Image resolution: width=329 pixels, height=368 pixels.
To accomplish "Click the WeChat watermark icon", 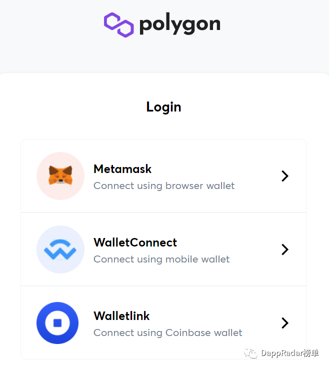I will [250, 353].
